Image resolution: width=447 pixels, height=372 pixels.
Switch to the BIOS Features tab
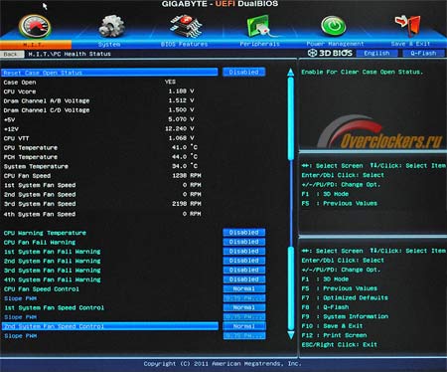pyautogui.click(x=184, y=44)
